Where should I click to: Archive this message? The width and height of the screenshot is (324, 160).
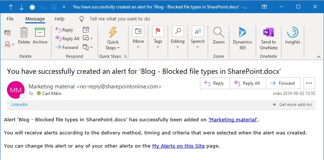(40, 35)
